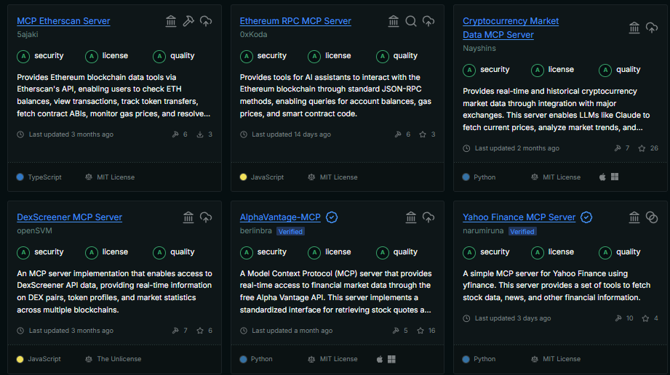Click the author name 5ajaki

[28, 35]
